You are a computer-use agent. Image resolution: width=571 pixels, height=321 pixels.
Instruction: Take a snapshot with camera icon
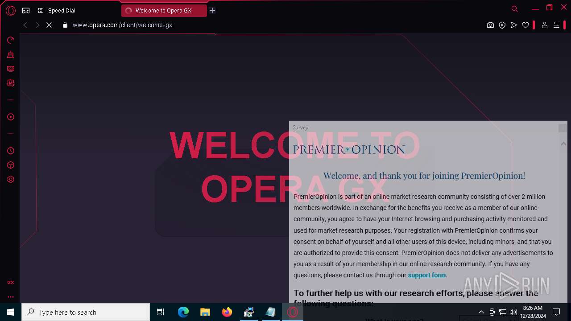click(x=490, y=25)
